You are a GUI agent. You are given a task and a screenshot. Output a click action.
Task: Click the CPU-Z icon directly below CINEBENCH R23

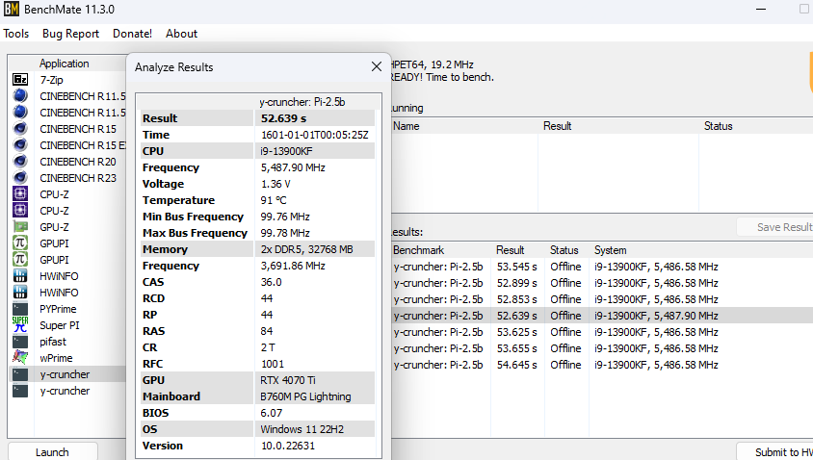(20, 194)
